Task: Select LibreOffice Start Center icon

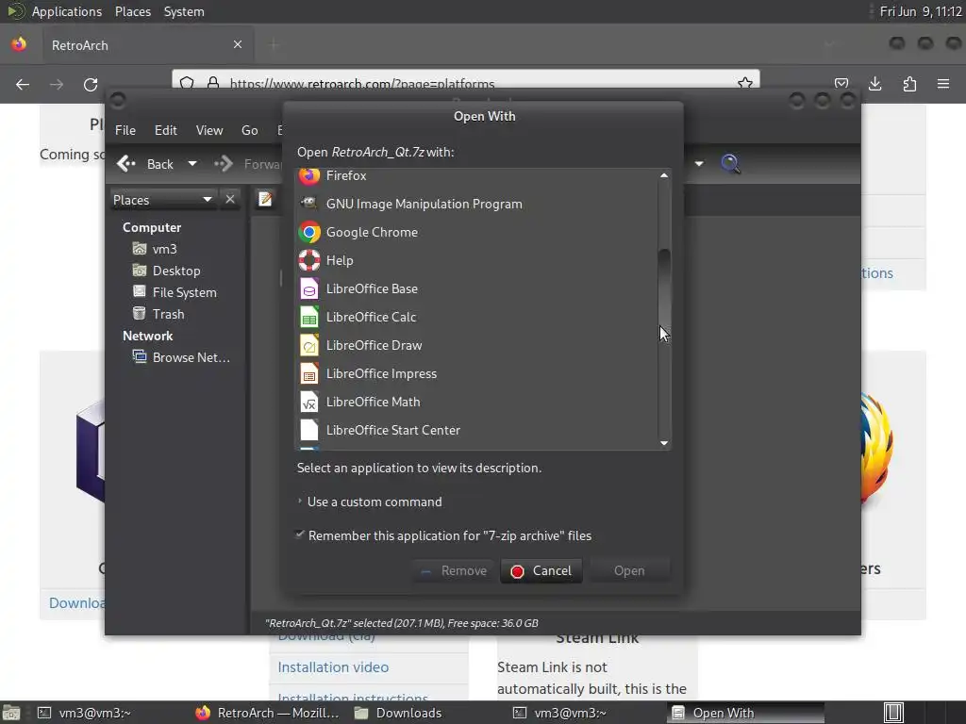Action: (309, 430)
